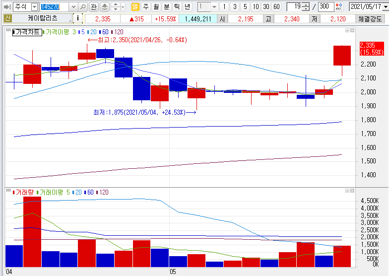Increase the 19 candle count spinner
Viewport: 389px width, 276px height.
307,5
